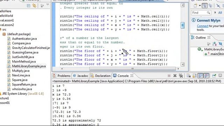
Task: Close the Outline view tab
Action: pyautogui.click(x=209, y=37)
